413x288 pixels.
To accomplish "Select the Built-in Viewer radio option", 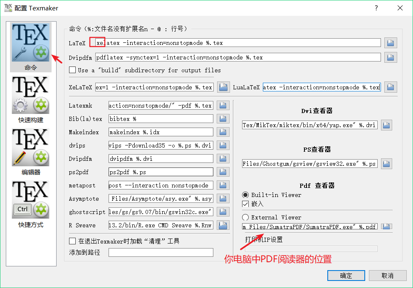I will coord(245,195).
